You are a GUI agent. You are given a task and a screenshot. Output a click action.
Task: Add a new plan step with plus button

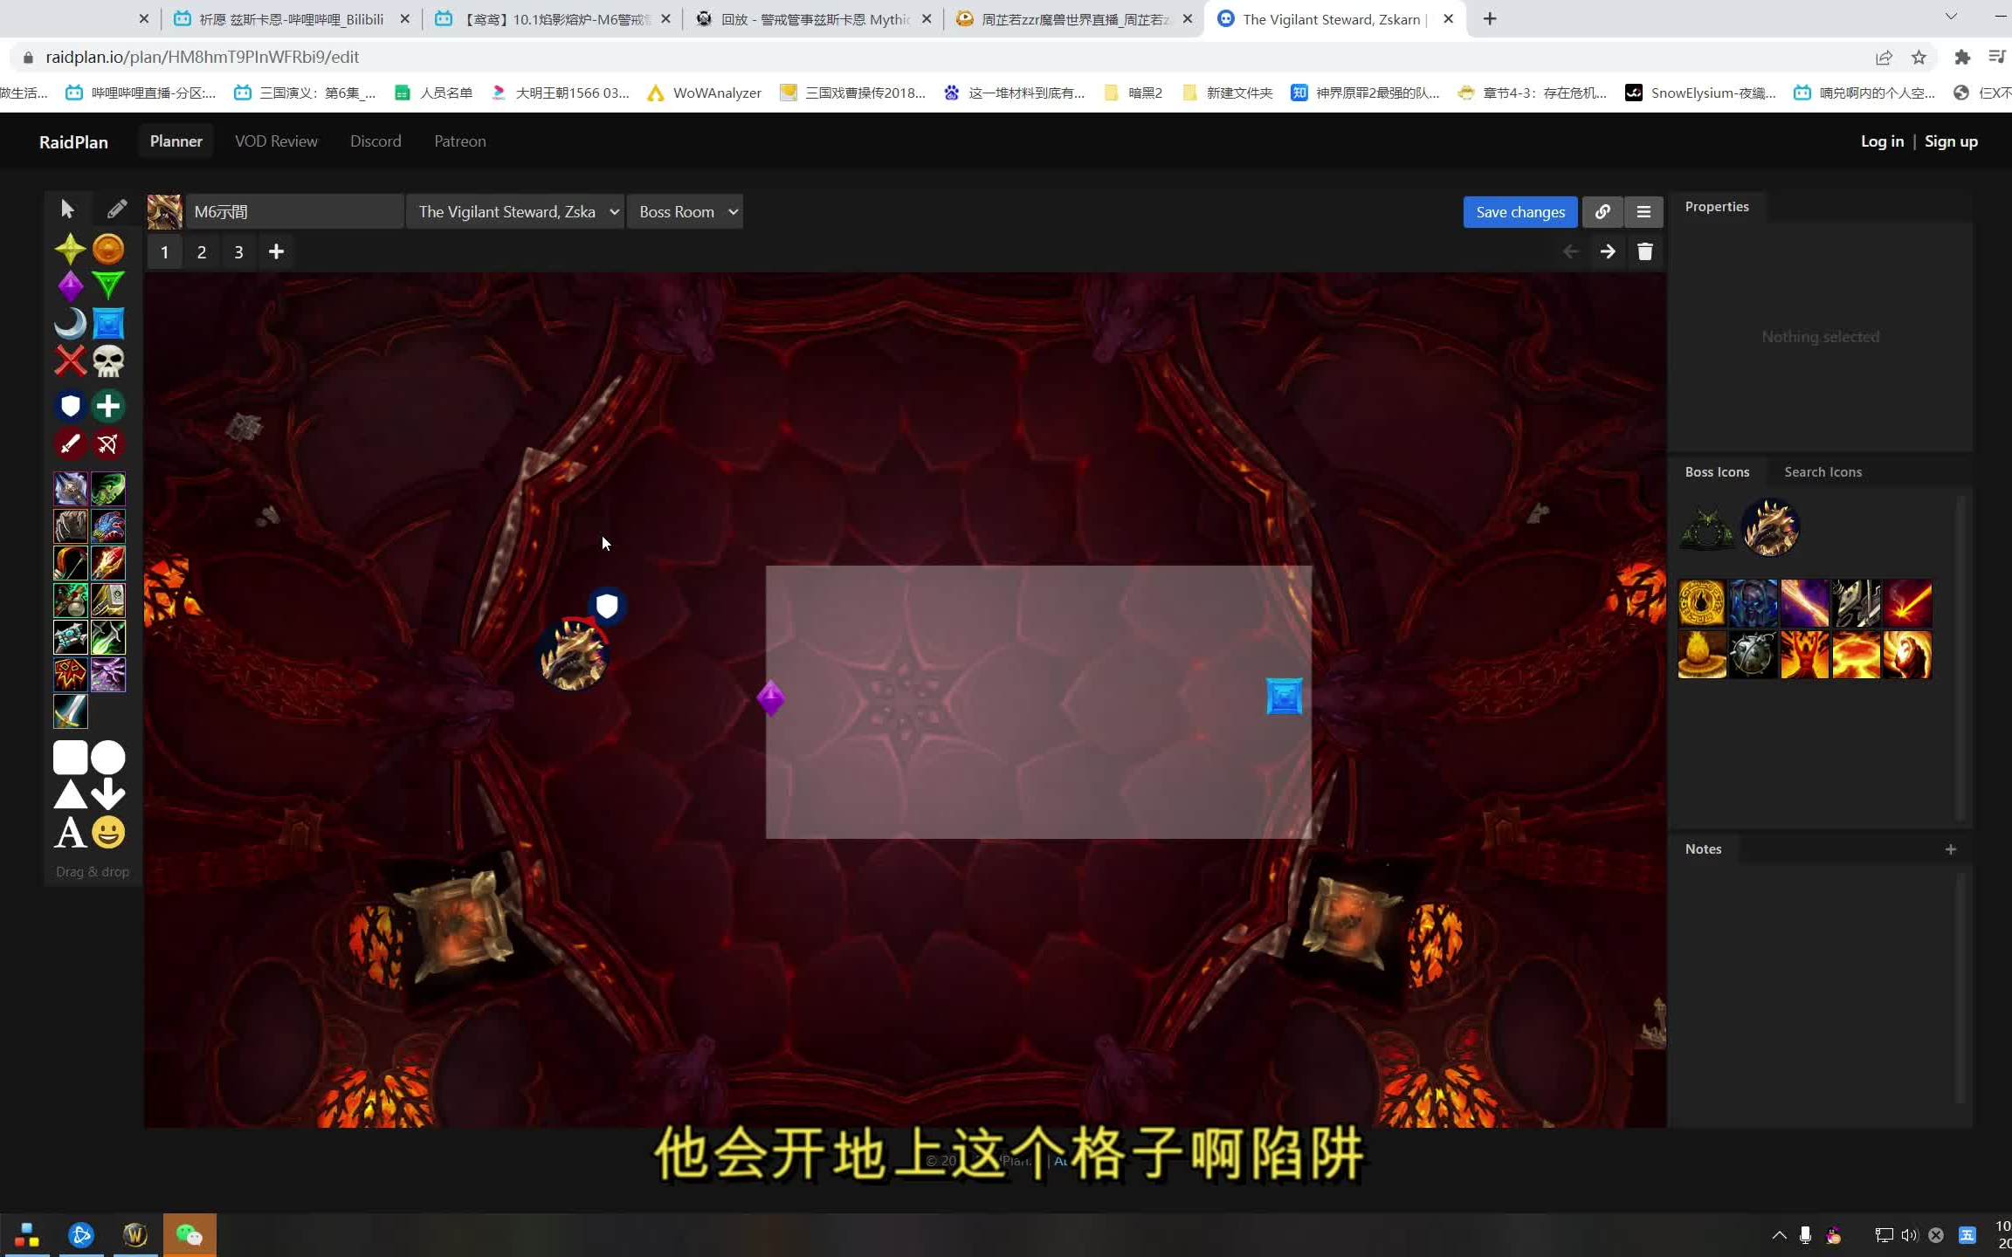pos(275,252)
